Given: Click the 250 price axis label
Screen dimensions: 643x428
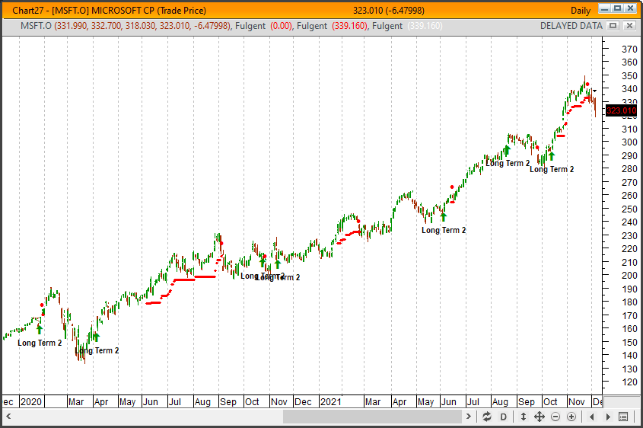Looking at the screenshot, I should (629, 209).
